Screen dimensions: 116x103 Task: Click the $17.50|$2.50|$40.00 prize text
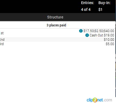click(x=99, y=31)
